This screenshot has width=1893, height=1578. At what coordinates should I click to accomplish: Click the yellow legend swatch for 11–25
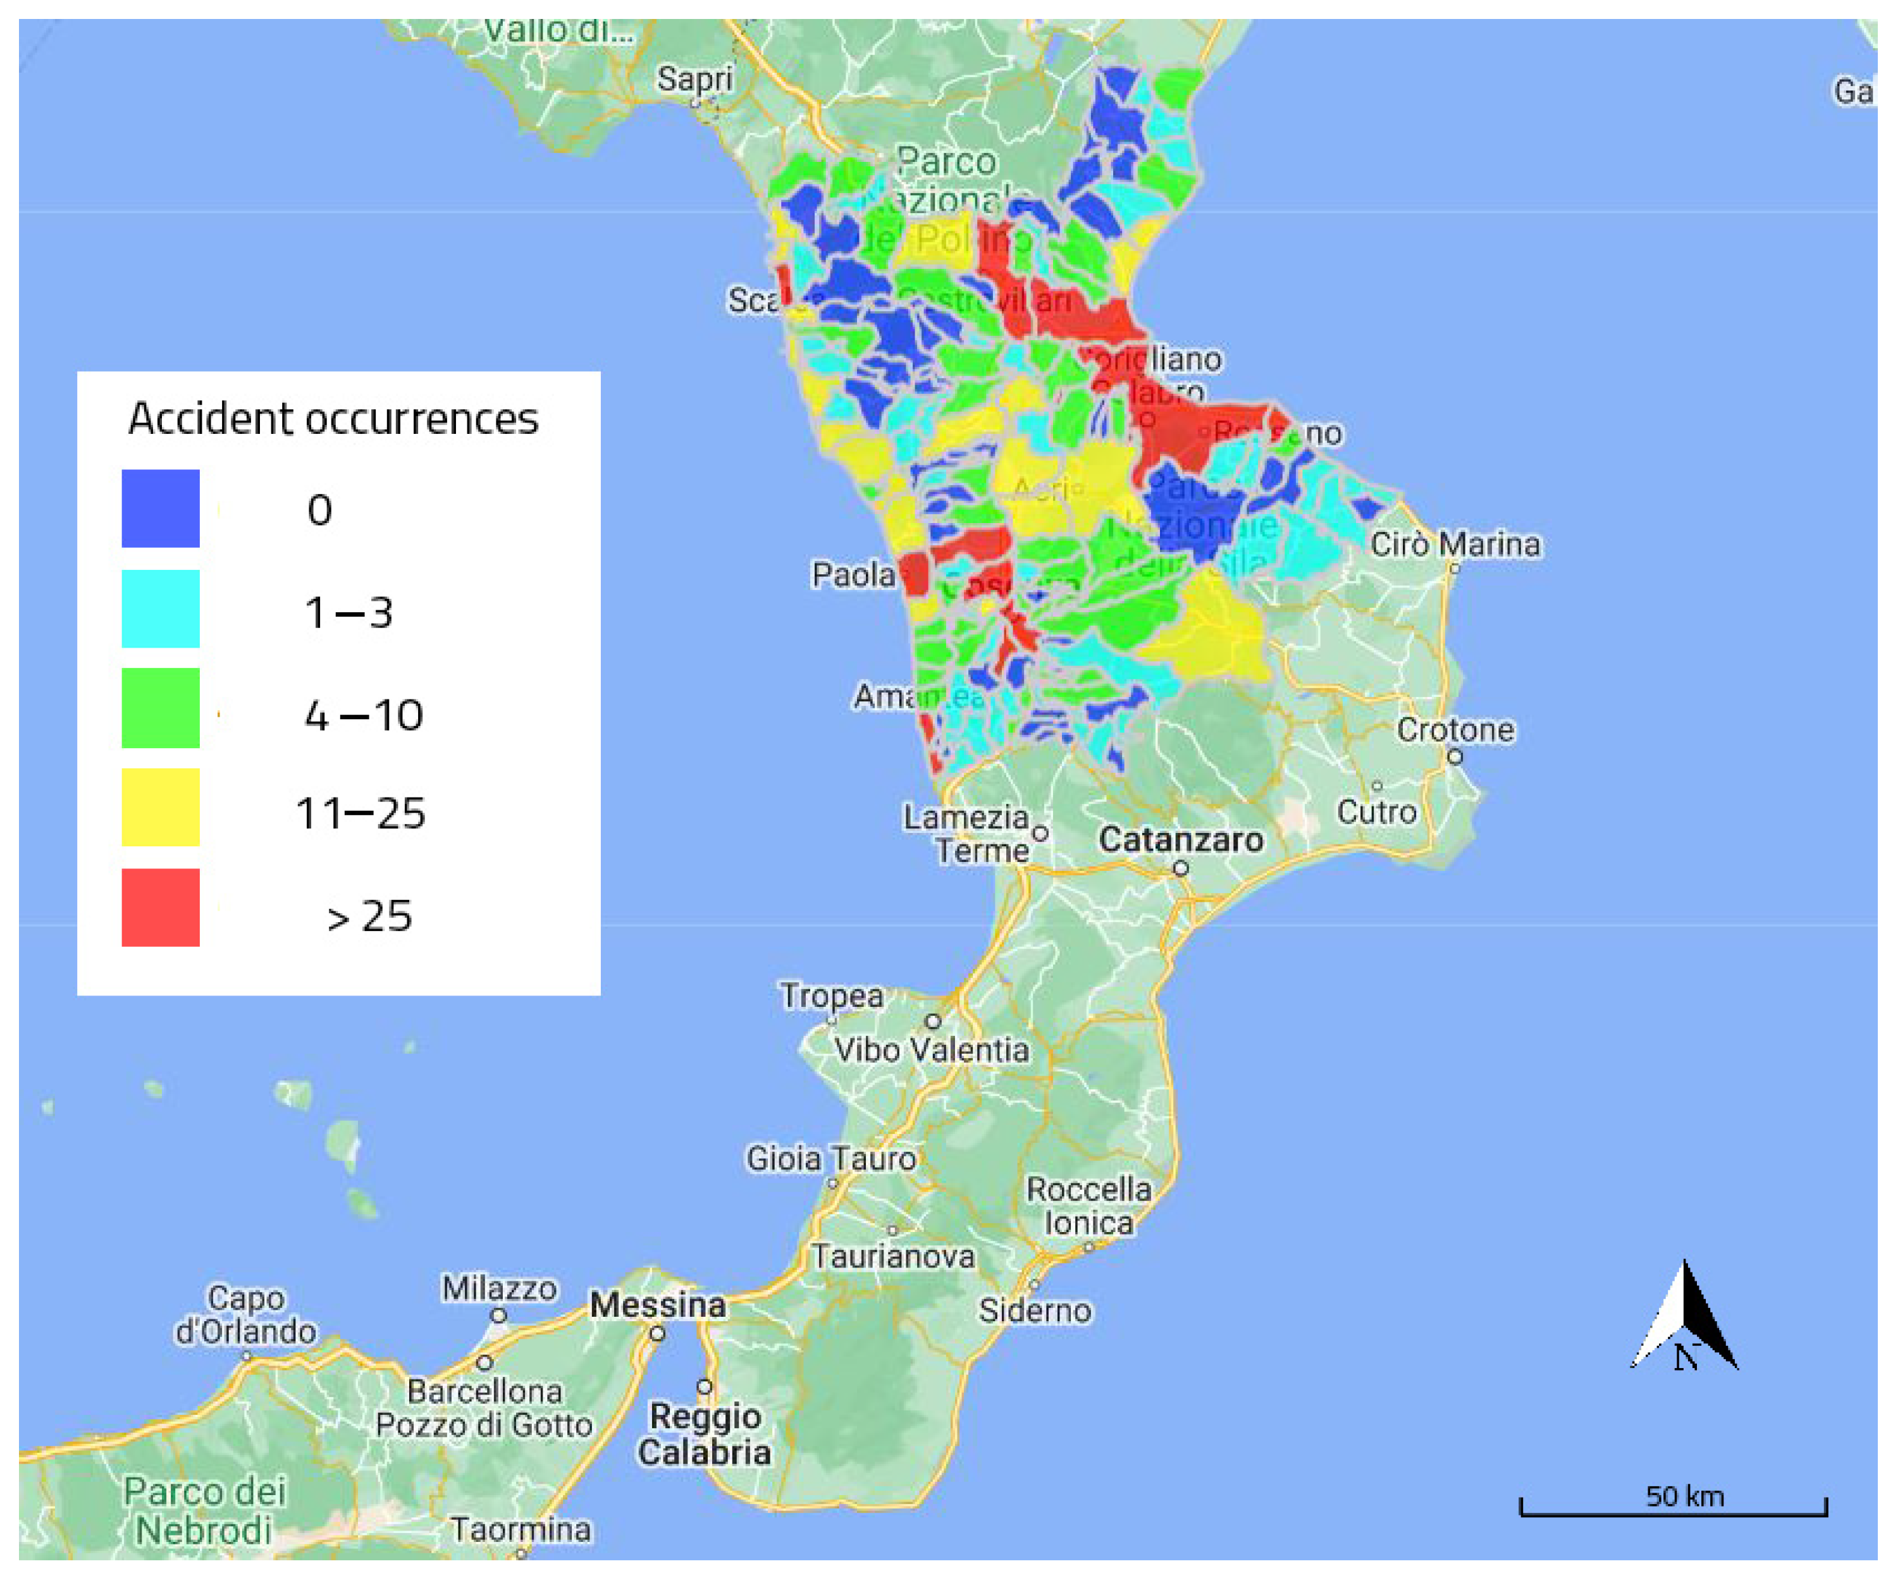(161, 808)
